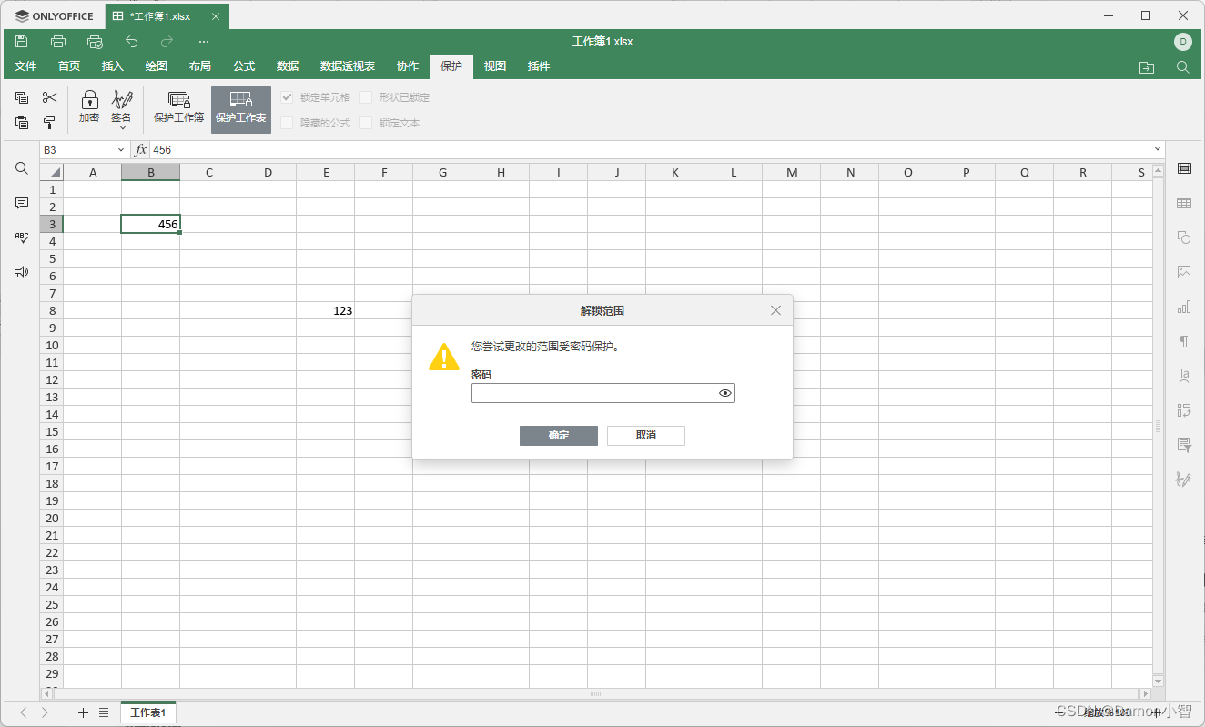Add a new sheet with plus button
1205x727 pixels.
point(83,712)
